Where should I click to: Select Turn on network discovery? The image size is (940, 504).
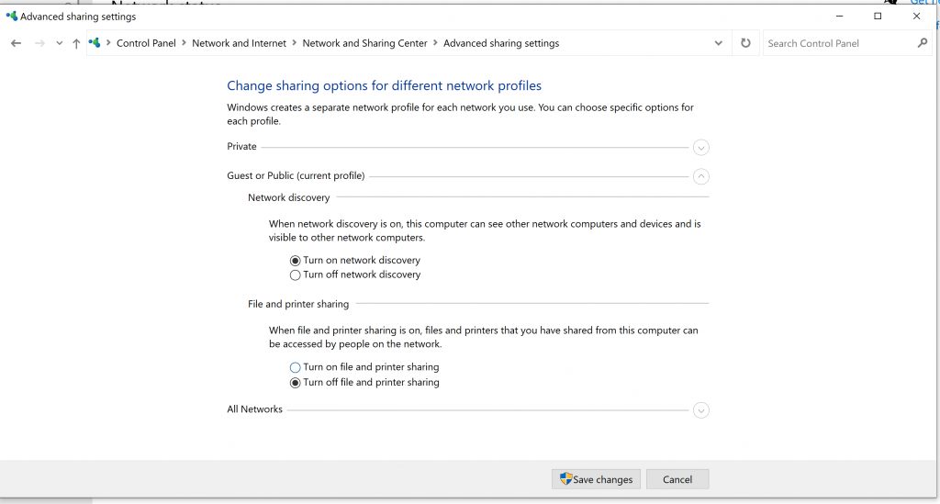tap(295, 261)
